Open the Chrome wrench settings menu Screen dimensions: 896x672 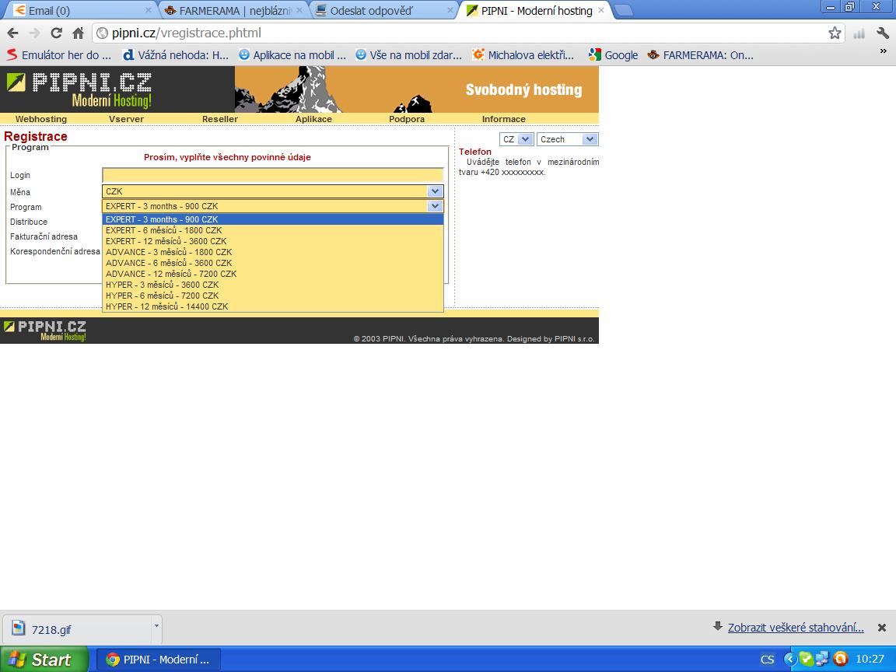[x=882, y=33]
